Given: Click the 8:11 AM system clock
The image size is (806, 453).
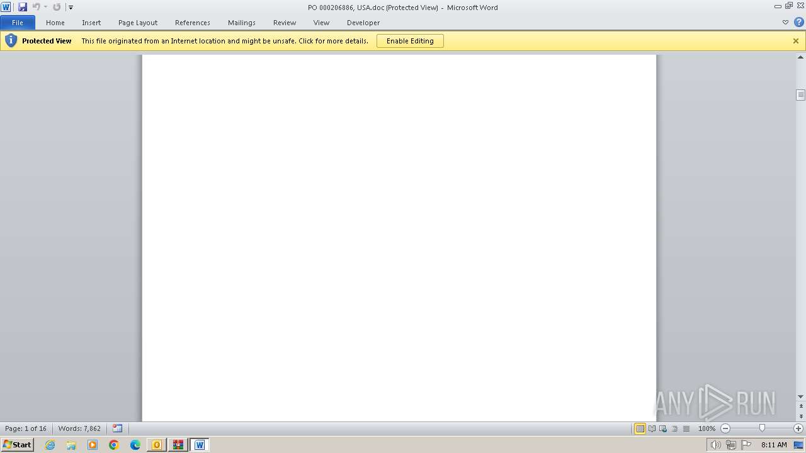Looking at the screenshot, I should coord(774,445).
